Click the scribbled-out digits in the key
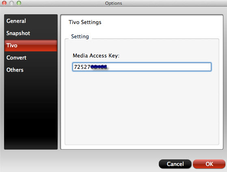227x172 pixels. pyautogui.click(x=99, y=67)
